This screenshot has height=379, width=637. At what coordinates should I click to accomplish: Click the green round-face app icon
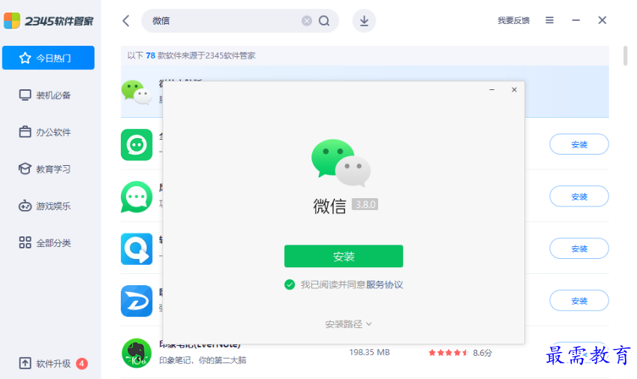pos(137,145)
